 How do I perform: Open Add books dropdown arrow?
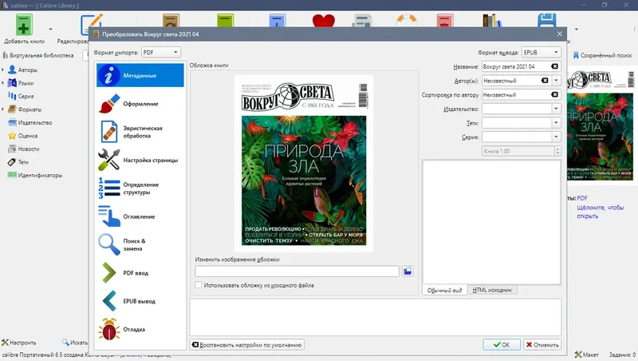tap(50, 30)
